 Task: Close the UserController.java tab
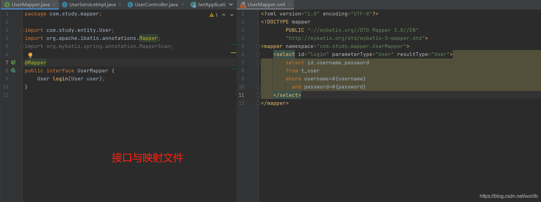tap(183, 4)
